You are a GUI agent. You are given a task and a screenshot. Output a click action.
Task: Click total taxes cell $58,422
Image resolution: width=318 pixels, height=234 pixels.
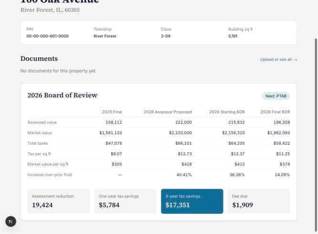point(282,143)
